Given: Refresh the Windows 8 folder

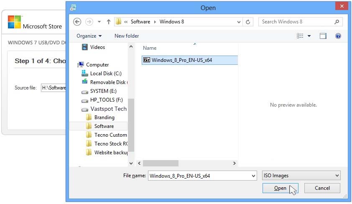Looking at the screenshot, I should (x=248, y=22).
